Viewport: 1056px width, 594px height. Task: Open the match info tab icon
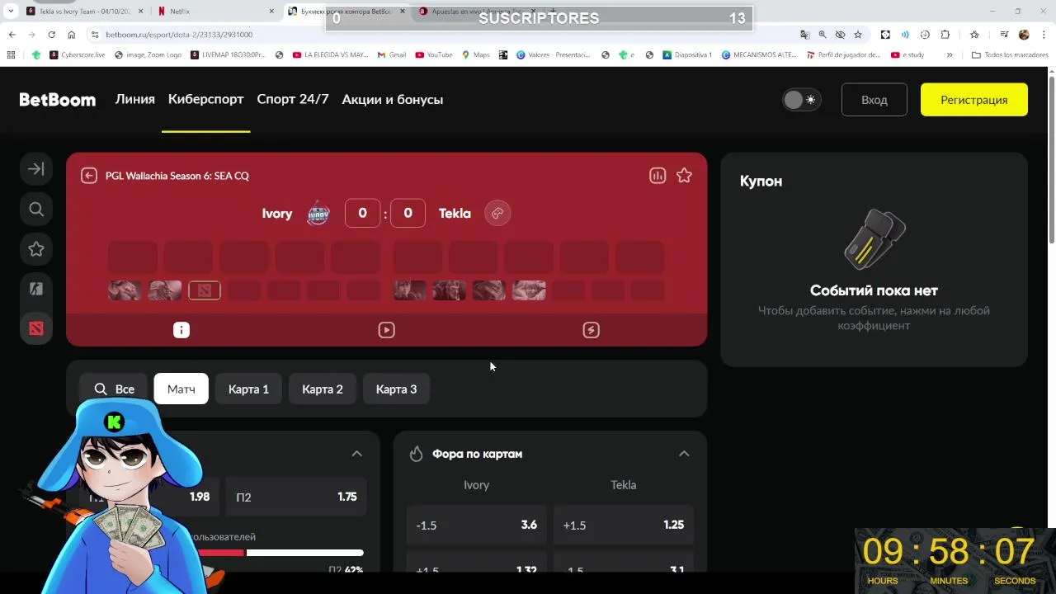pyautogui.click(x=181, y=330)
